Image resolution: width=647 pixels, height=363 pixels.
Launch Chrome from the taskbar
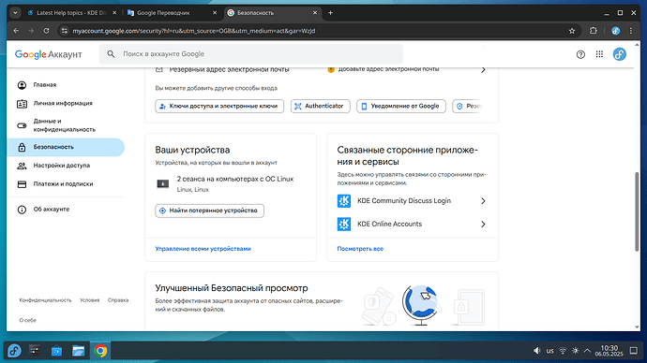point(100,351)
